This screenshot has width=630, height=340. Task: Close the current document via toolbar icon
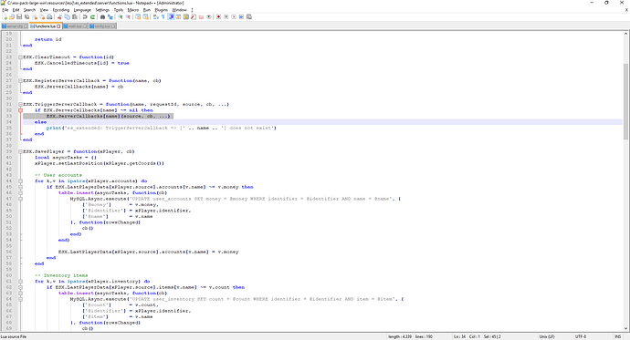(35, 16)
